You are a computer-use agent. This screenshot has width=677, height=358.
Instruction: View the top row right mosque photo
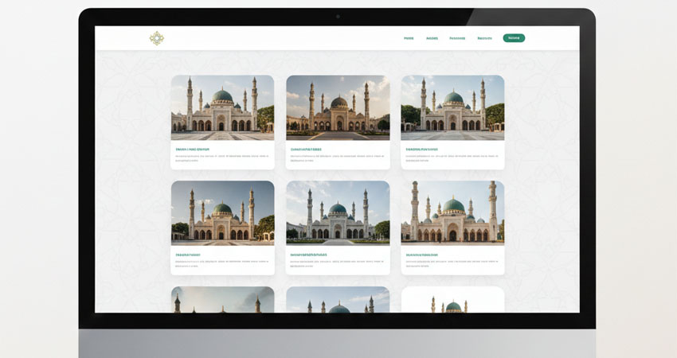(452, 108)
